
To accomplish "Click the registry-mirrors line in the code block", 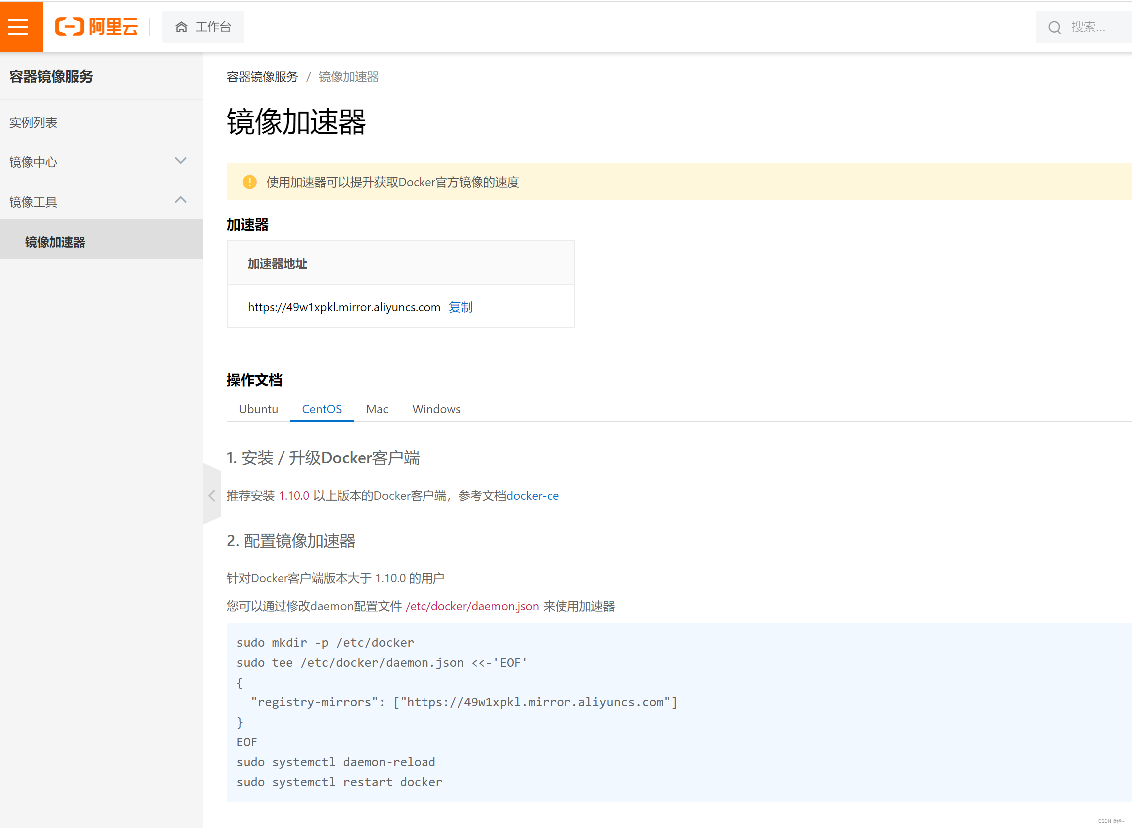I will [x=464, y=702].
